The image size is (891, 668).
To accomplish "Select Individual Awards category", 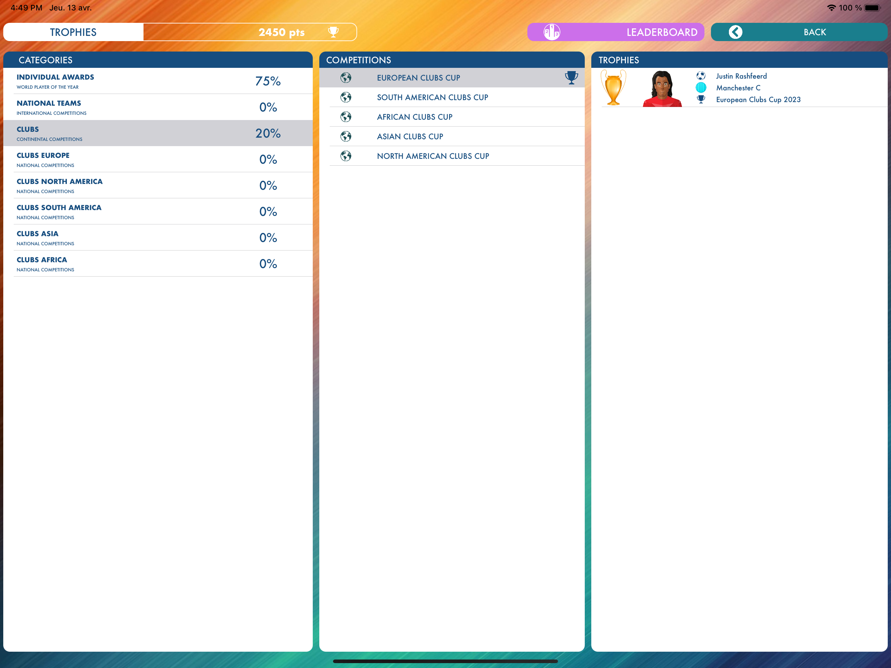I will (158, 81).
